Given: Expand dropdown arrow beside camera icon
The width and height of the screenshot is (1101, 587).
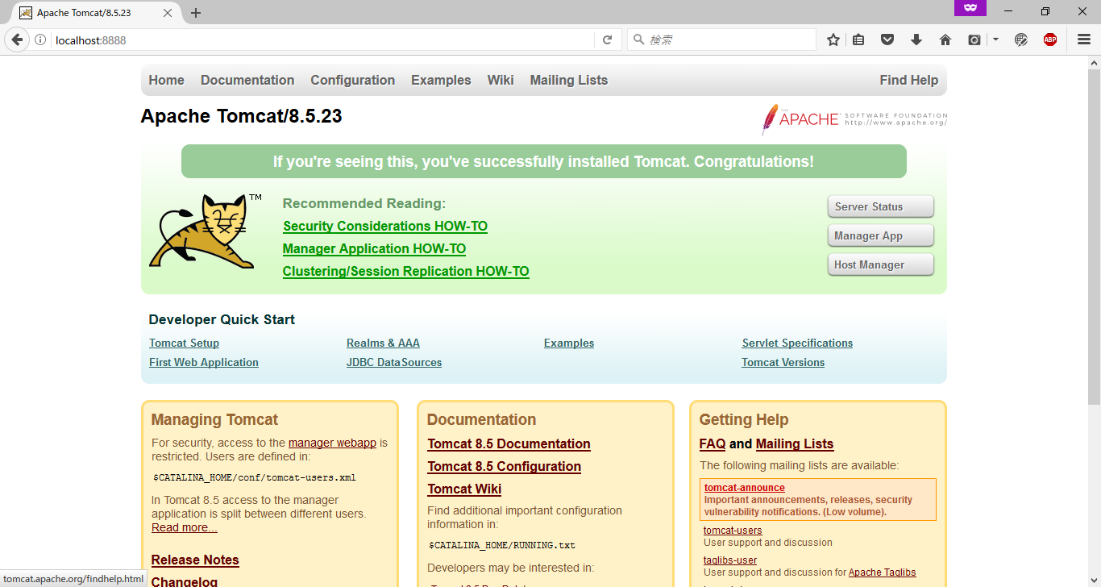Looking at the screenshot, I should point(995,40).
